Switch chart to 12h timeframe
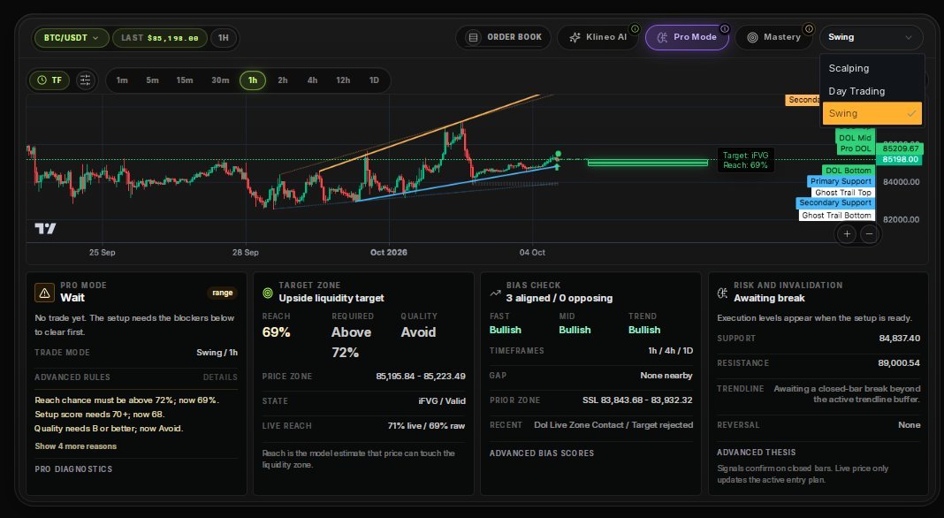 pyautogui.click(x=343, y=80)
